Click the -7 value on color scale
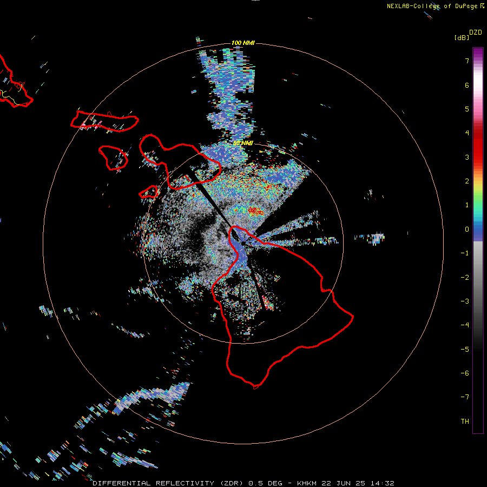The height and width of the screenshot is (487, 487). [465, 397]
